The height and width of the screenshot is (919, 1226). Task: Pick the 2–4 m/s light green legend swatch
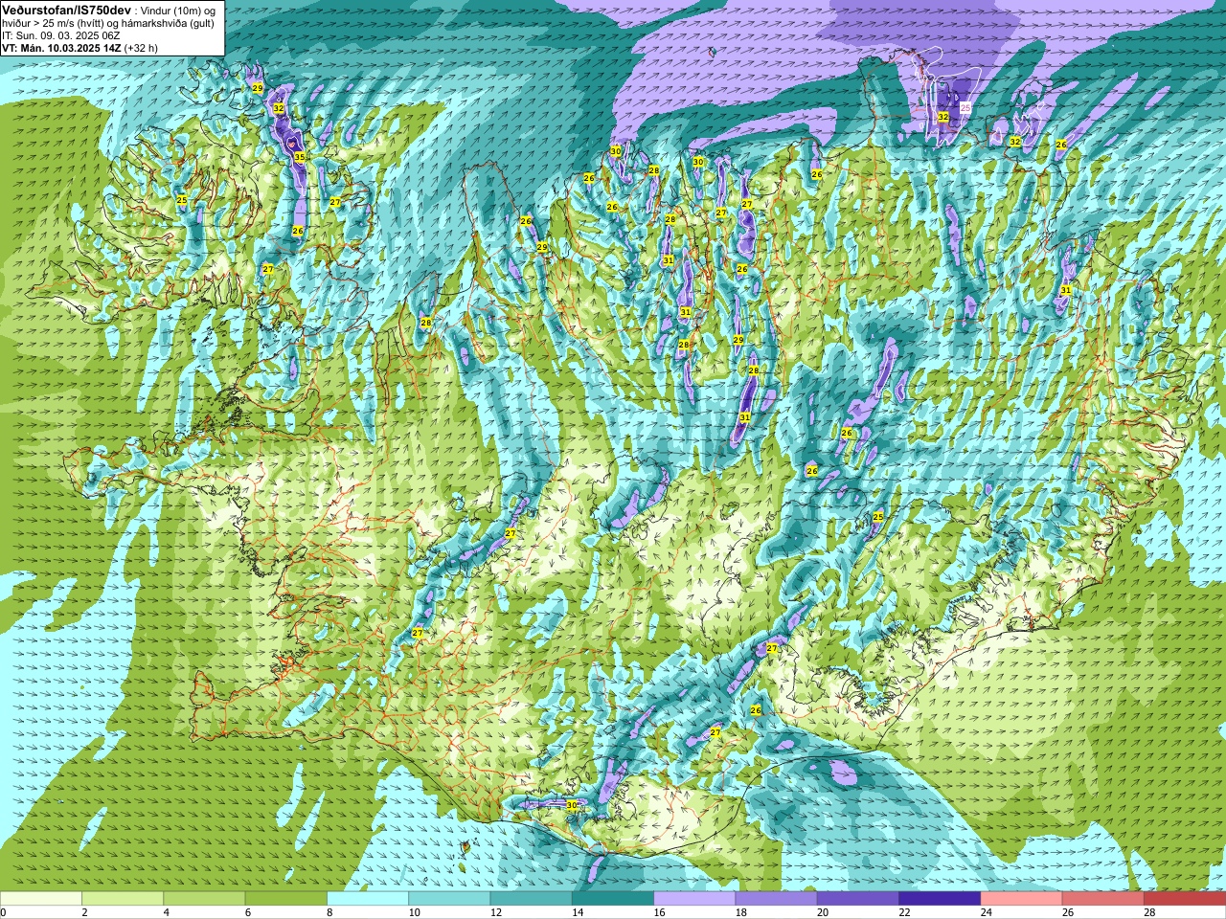(x=123, y=899)
